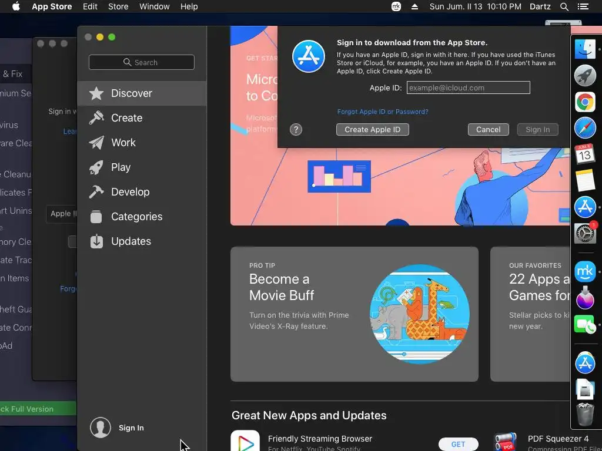Image resolution: width=602 pixels, height=451 pixels.
Task: Click the Play rocket icon in sidebar
Action: pyautogui.click(x=96, y=167)
